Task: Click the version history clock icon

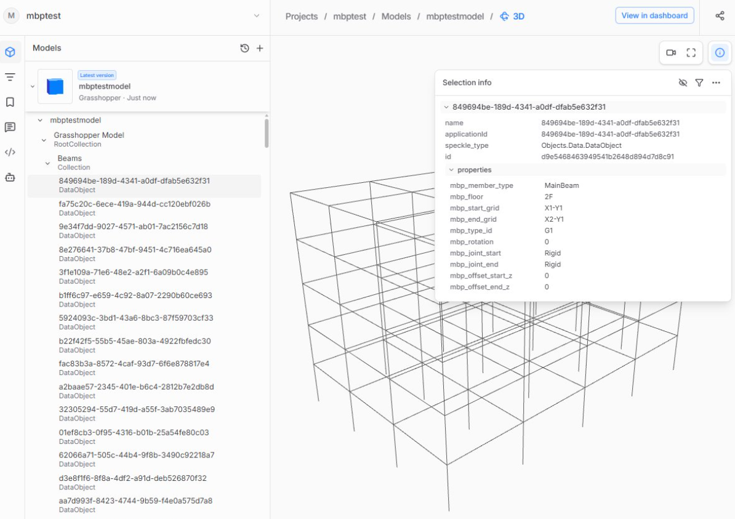Action: [x=244, y=48]
